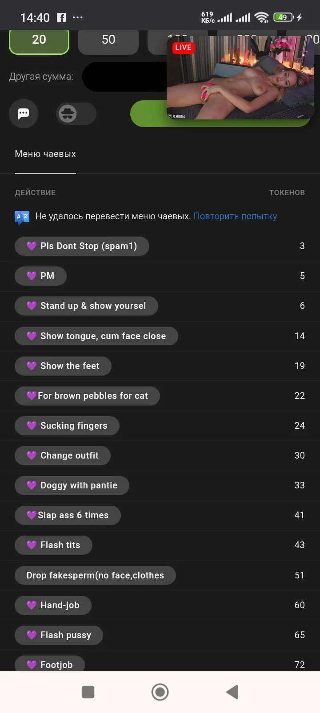Choose the "Pls Dont Stop (spam1)" menu item
Image resolution: width=320 pixels, height=713 pixels.
82,246
